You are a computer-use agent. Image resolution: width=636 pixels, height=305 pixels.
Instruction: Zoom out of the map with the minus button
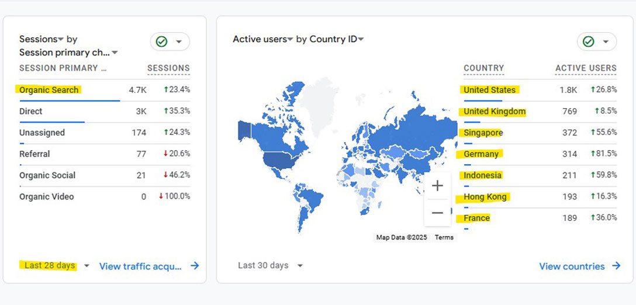[x=437, y=213]
